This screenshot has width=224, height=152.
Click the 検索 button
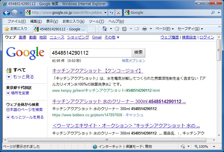click(x=138, y=53)
